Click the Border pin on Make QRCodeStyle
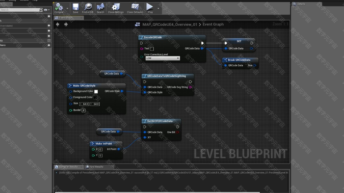This screenshot has height=193, width=344. click(71, 110)
